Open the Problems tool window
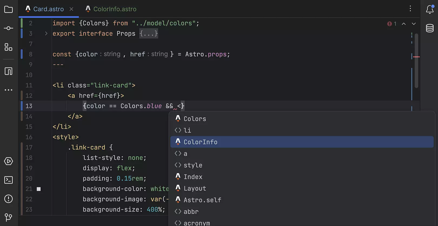The width and height of the screenshot is (438, 226). coord(8,199)
